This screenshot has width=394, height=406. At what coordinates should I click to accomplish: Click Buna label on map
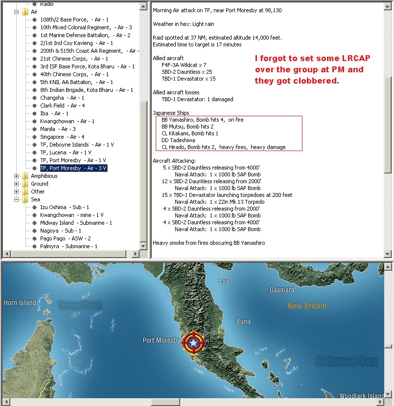243,321
